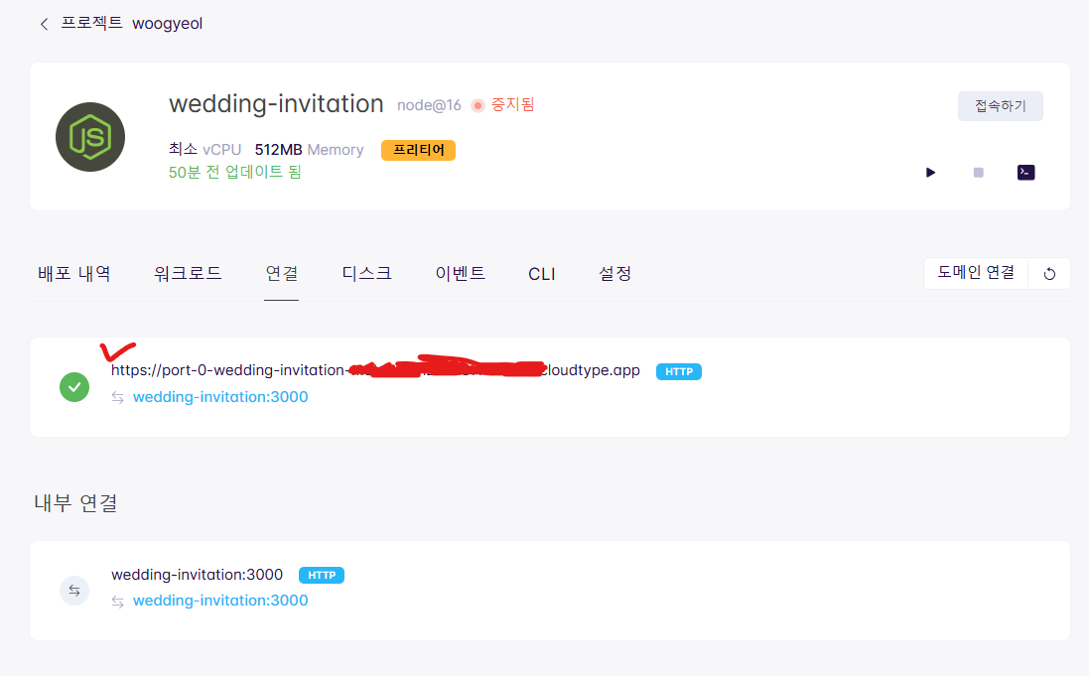Viewport: 1089px width, 676px height.
Task: Switch to the 배포 내역 tab
Action: click(74, 274)
